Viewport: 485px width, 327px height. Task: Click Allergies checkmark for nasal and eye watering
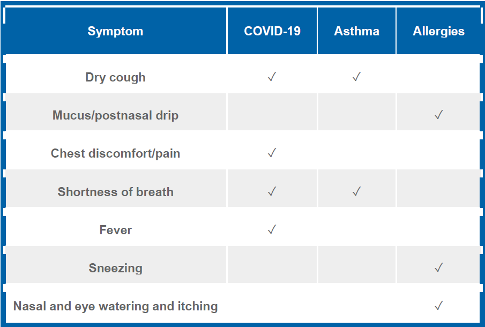pyautogui.click(x=438, y=306)
